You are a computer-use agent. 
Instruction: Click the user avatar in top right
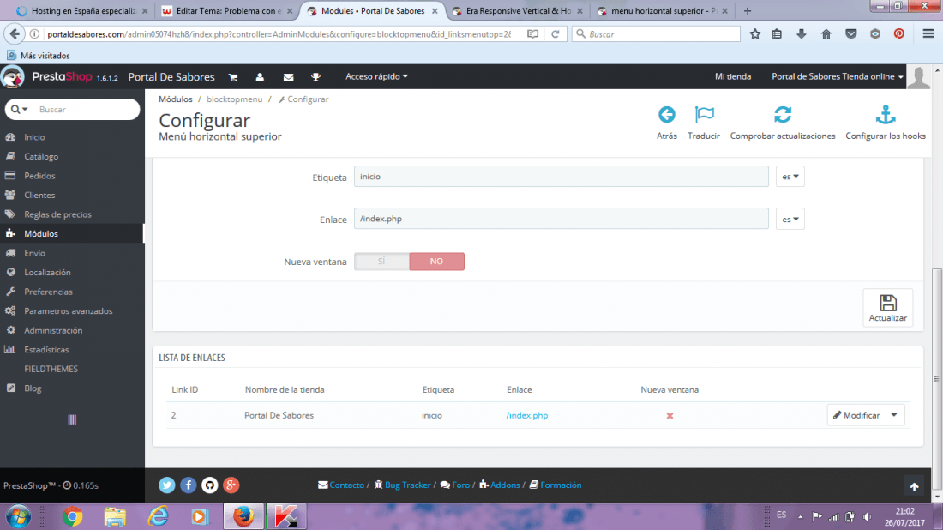(918, 77)
